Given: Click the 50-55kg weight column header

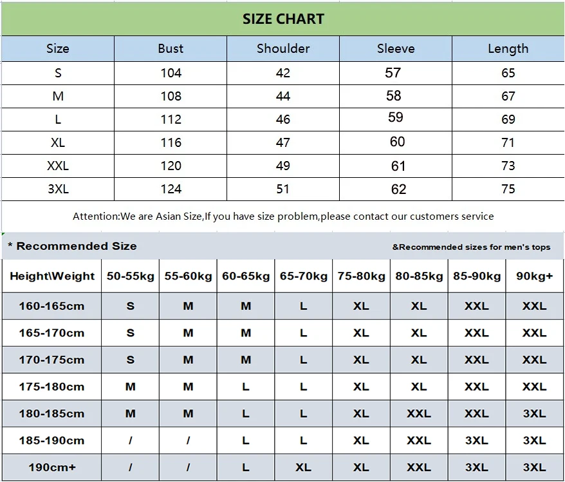Looking at the screenshot, I should tap(131, 276).
